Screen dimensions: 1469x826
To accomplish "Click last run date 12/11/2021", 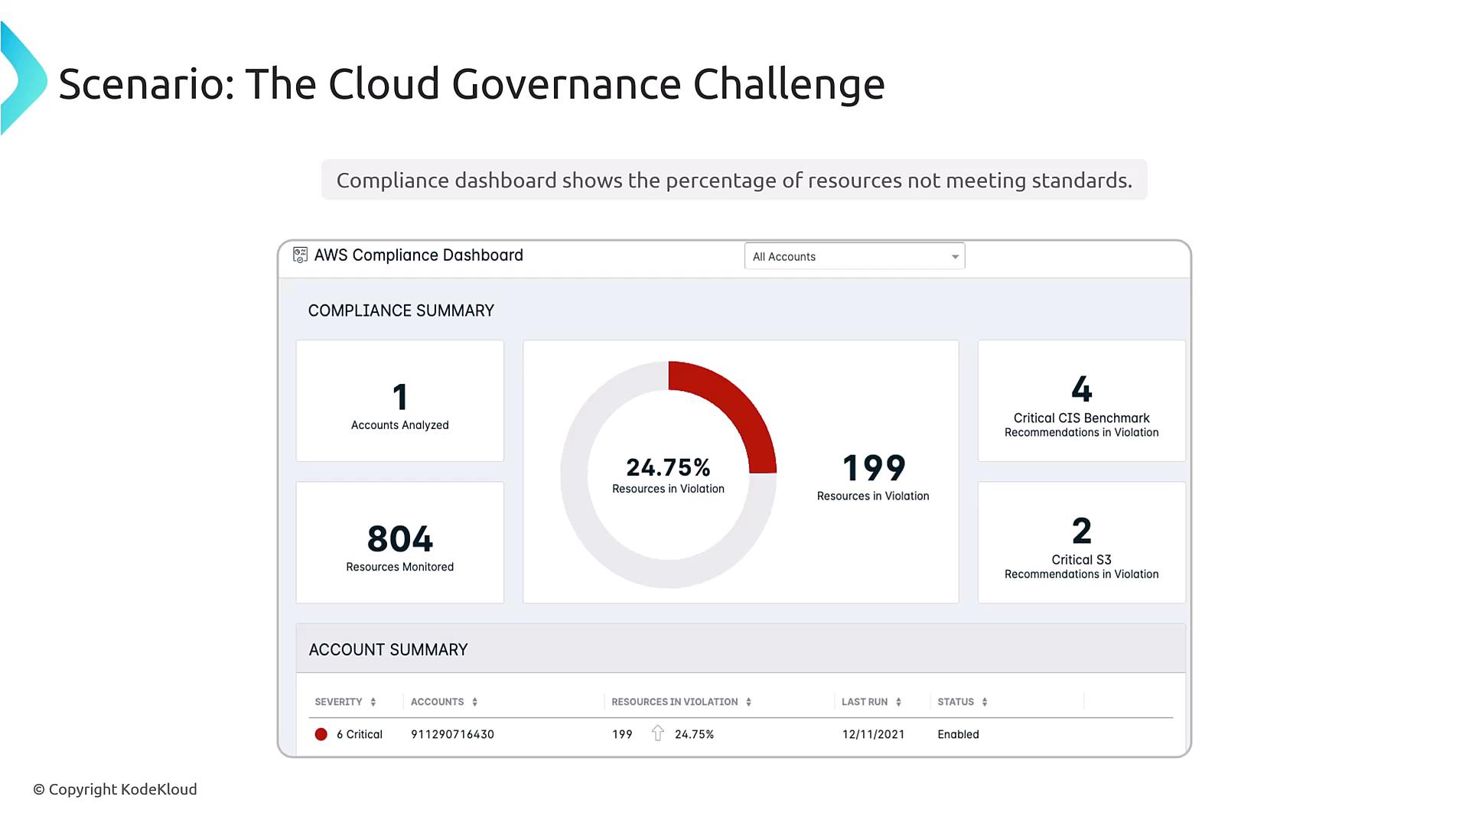I will pos(873,734).
